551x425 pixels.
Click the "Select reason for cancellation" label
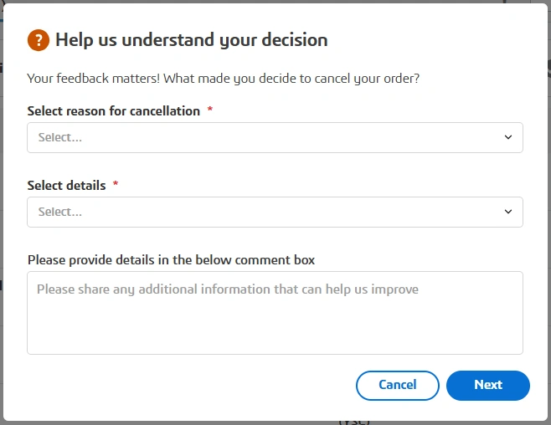[x=113, y=111]
